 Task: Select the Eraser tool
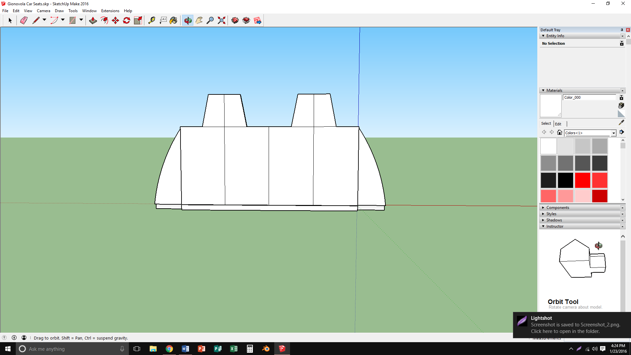click(x=24, y=20)
